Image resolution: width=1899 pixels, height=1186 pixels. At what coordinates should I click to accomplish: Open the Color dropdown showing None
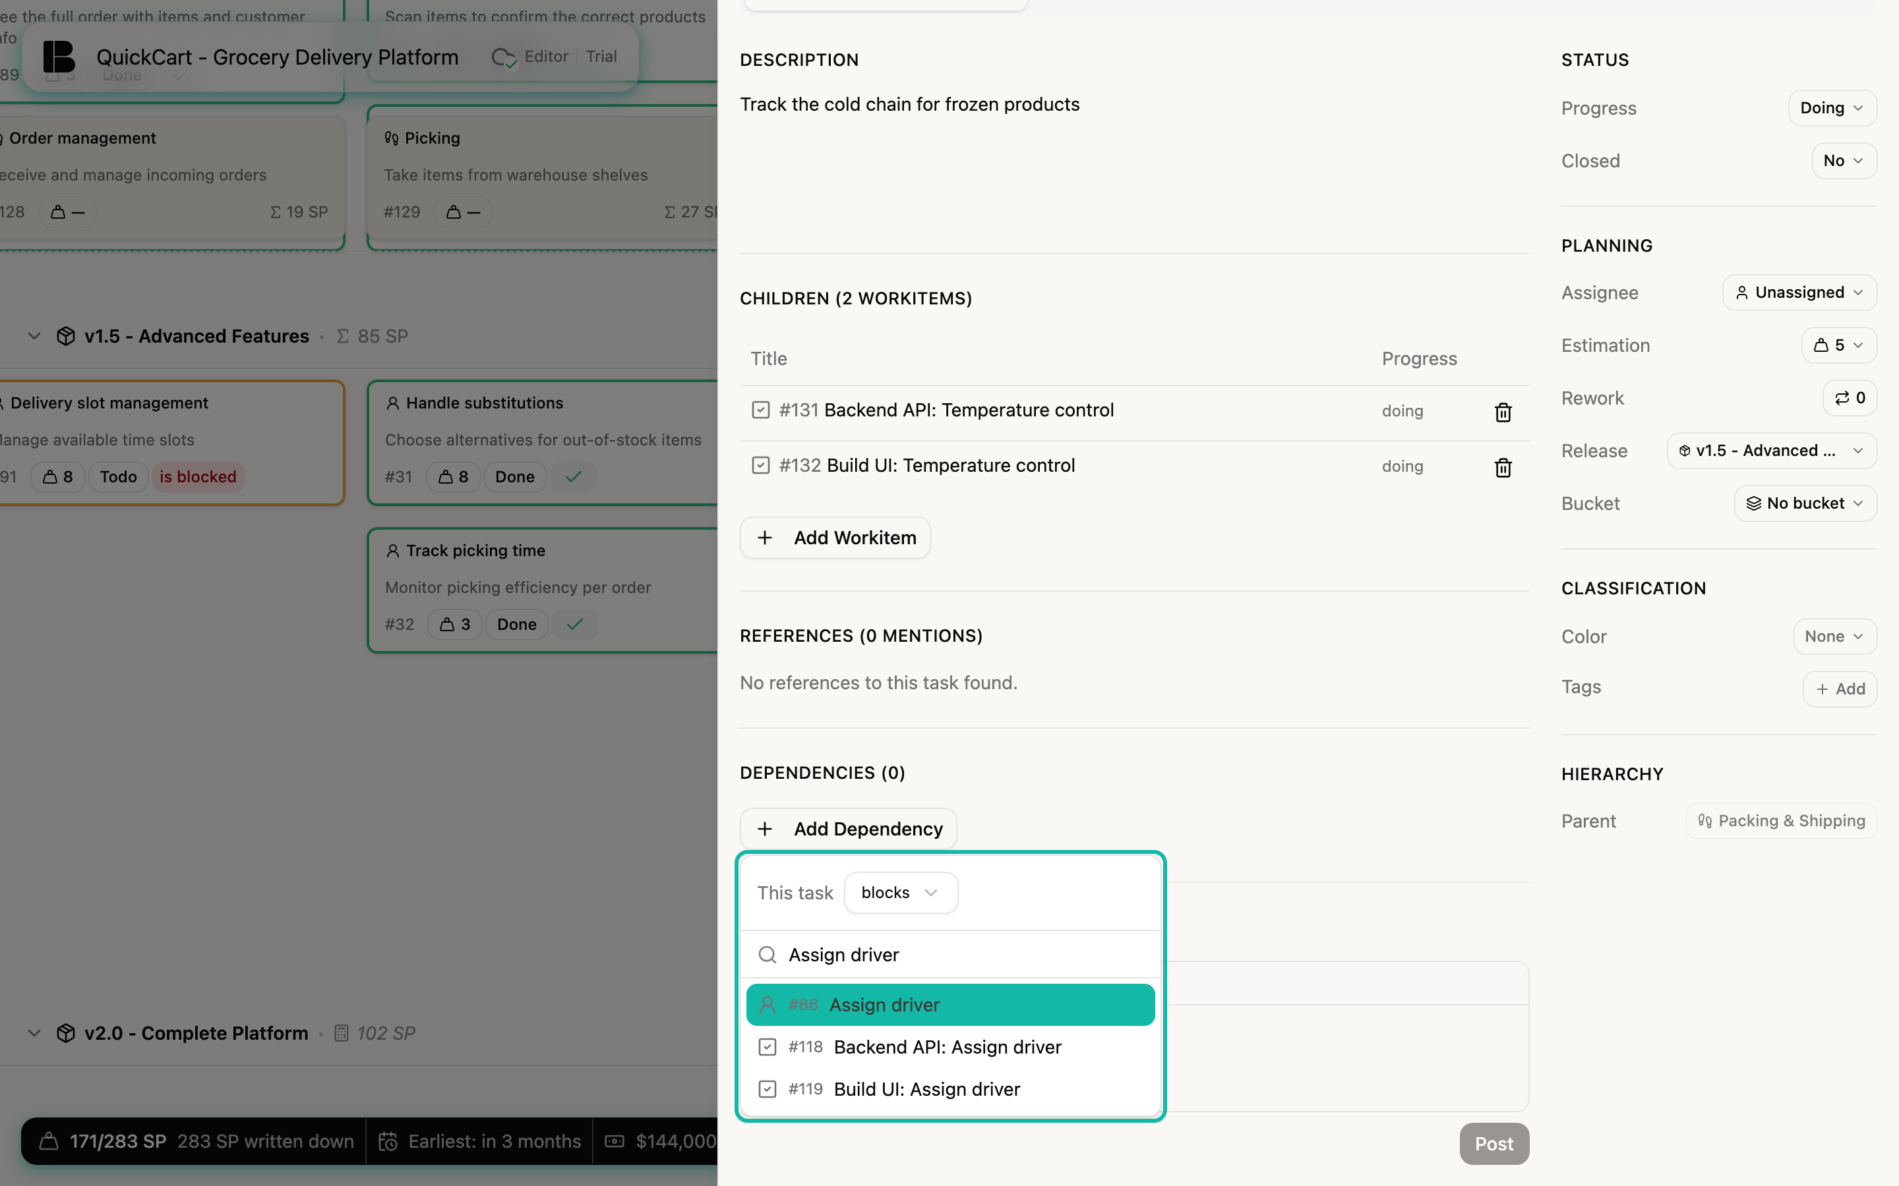tap(1834, 636)
